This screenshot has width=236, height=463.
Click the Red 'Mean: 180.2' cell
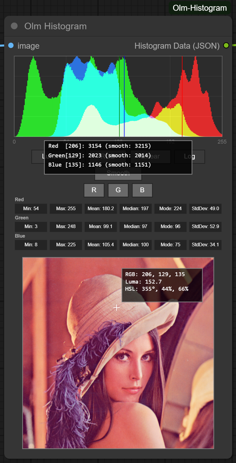(101, 208)
